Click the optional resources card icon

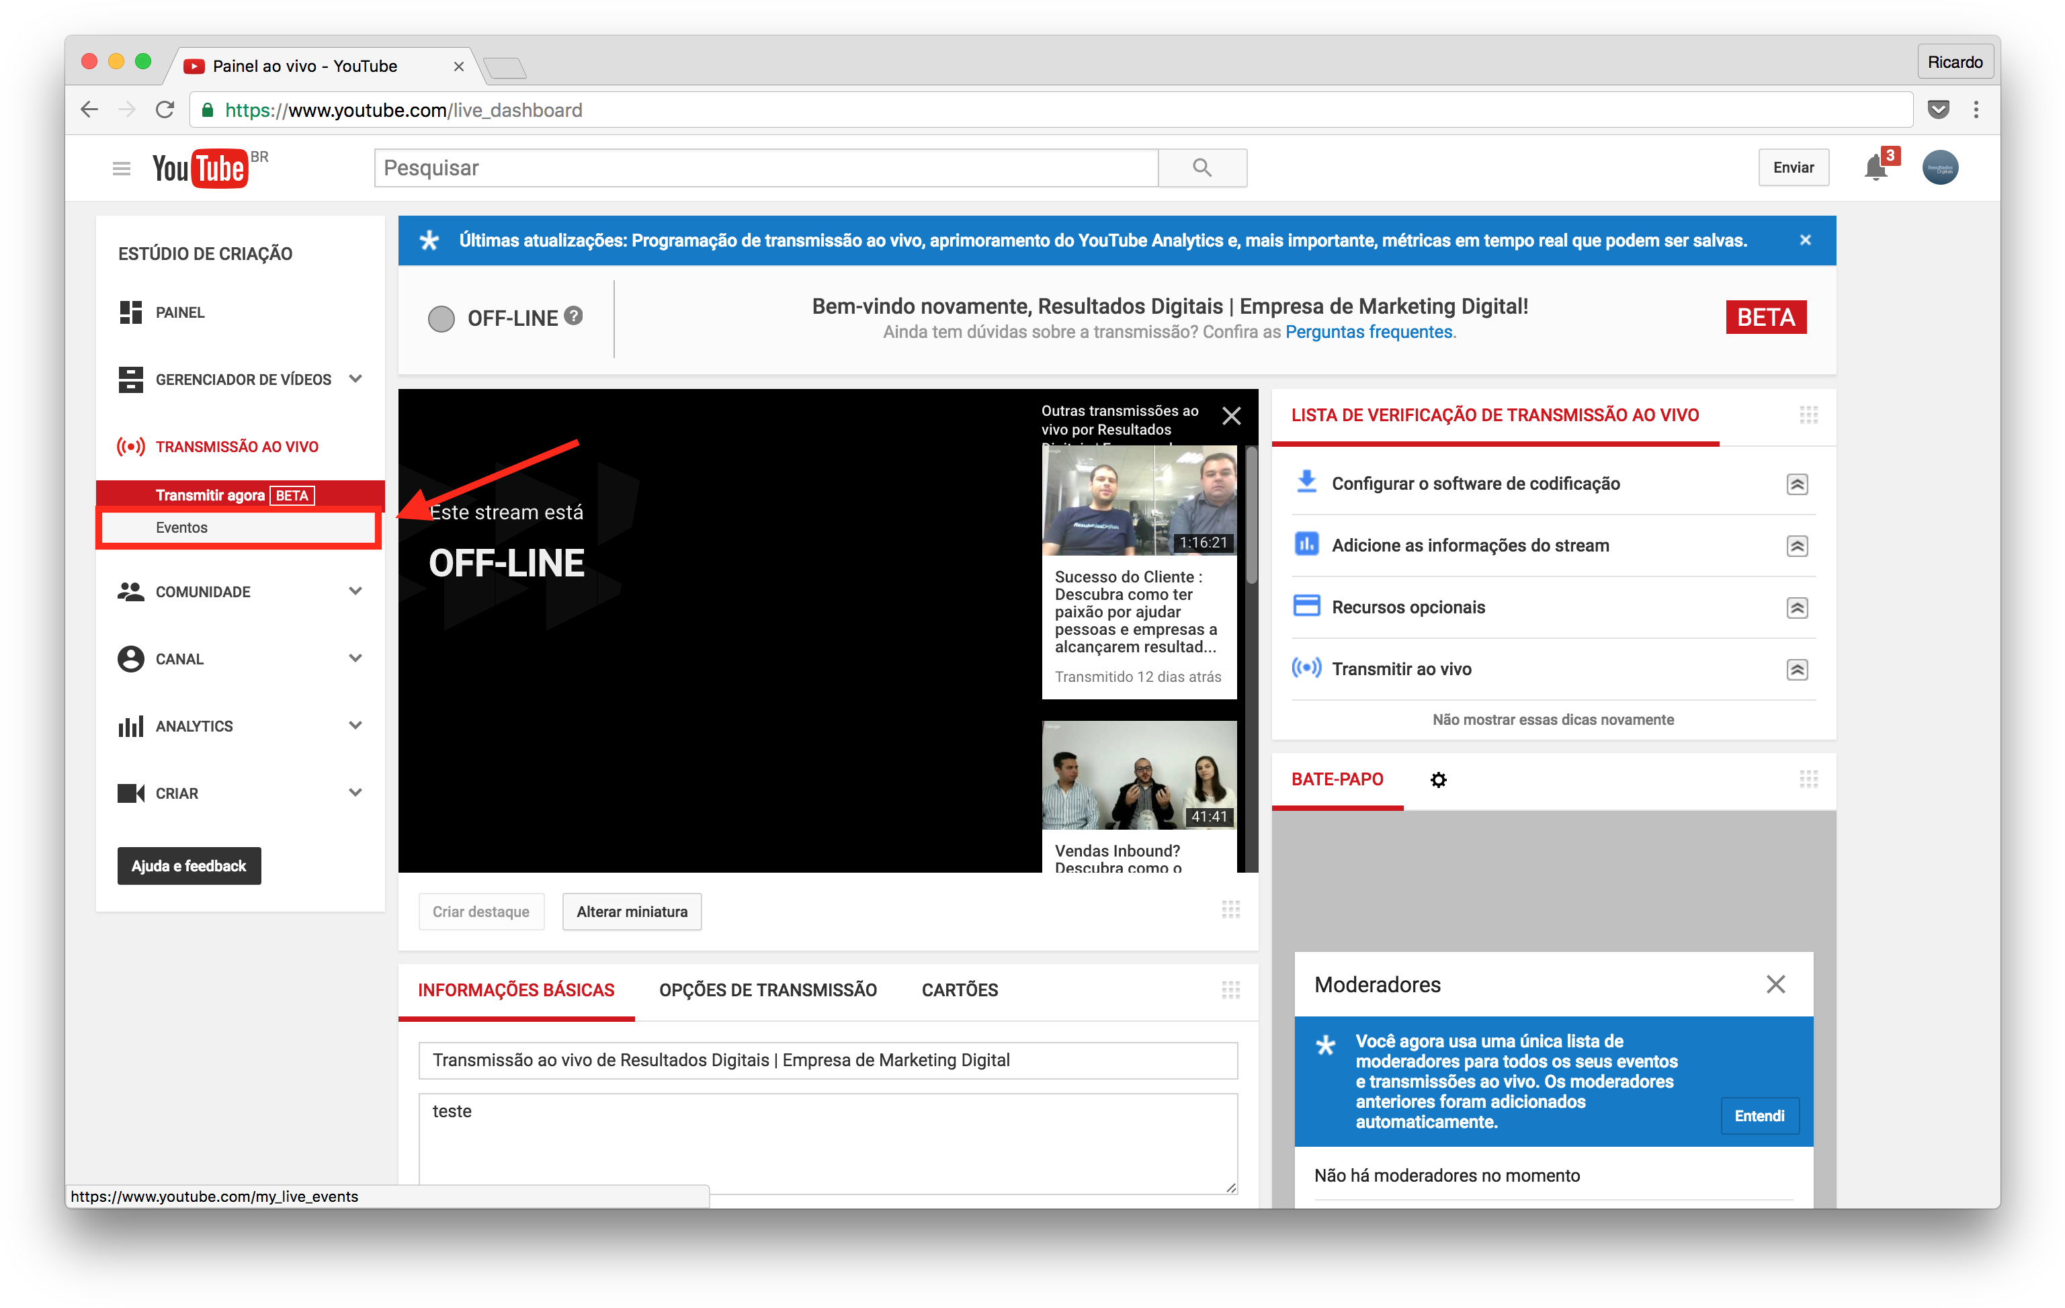click(1306, 605)
